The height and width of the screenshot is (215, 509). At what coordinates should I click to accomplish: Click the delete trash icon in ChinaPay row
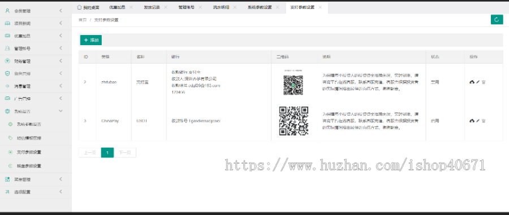tap(484, 121)
